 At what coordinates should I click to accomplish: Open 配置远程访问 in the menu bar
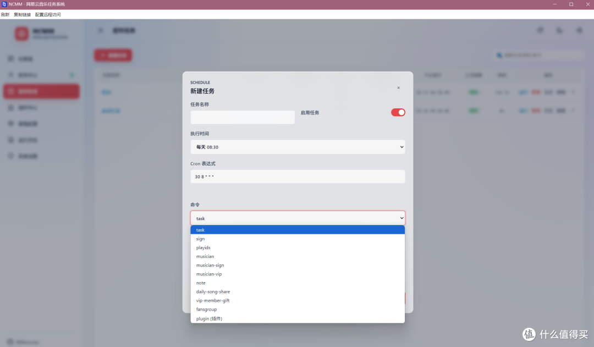pos(48,14)
